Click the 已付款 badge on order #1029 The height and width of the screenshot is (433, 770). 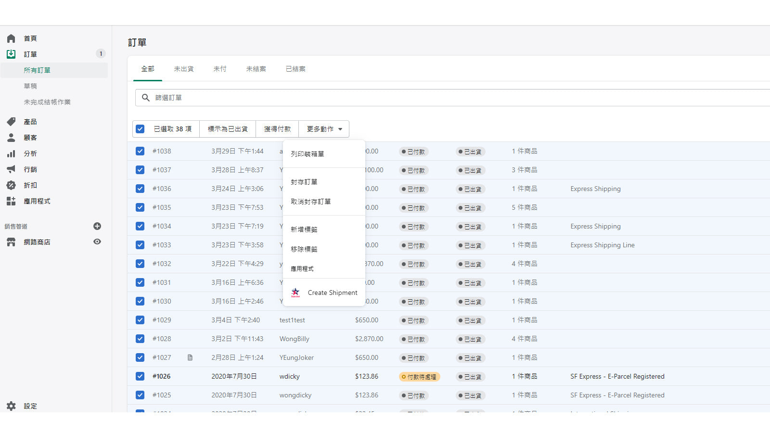pos(413,320)
